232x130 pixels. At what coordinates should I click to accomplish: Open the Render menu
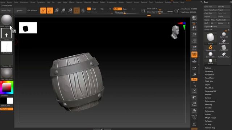pyautogui.click(x=121, y=3)
